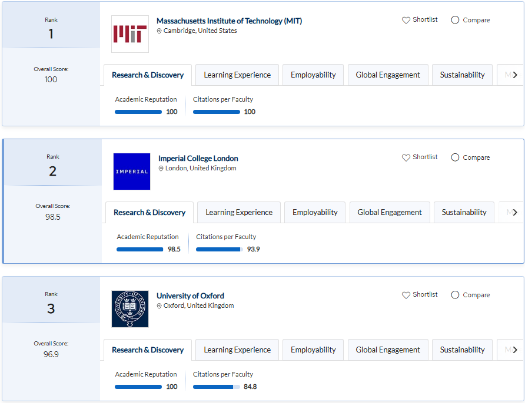Click Oxford Academic Reputation progress bar

tap(138, 387)
